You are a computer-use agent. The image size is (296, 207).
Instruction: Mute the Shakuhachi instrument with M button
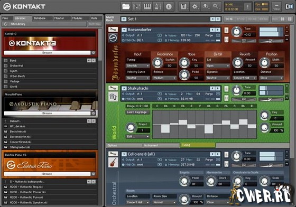point(226,98)
